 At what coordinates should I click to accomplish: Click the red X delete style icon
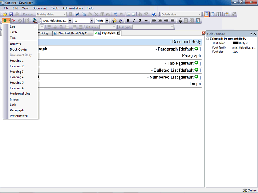click(14, 21)
